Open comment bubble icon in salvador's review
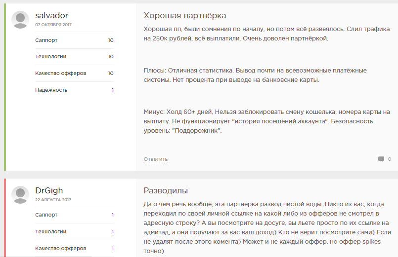 381,159
